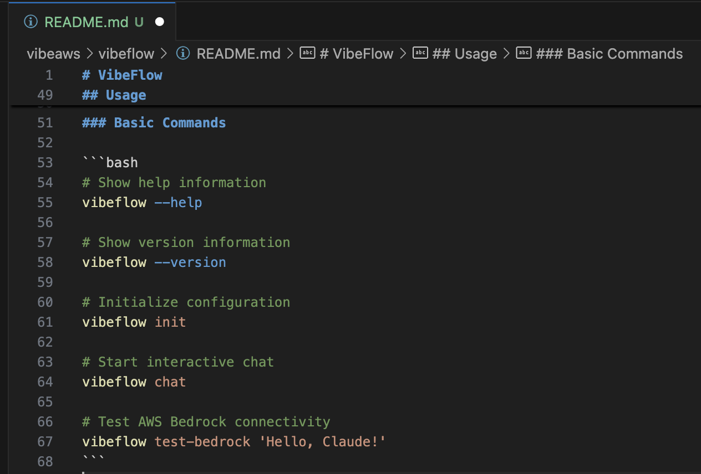Click symbol icon before ## Usage breadcrumb
The image size is (701, 474).
[x=421, y=53]
